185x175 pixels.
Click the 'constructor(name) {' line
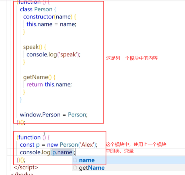pyautogui.click(x=50, y=17)
